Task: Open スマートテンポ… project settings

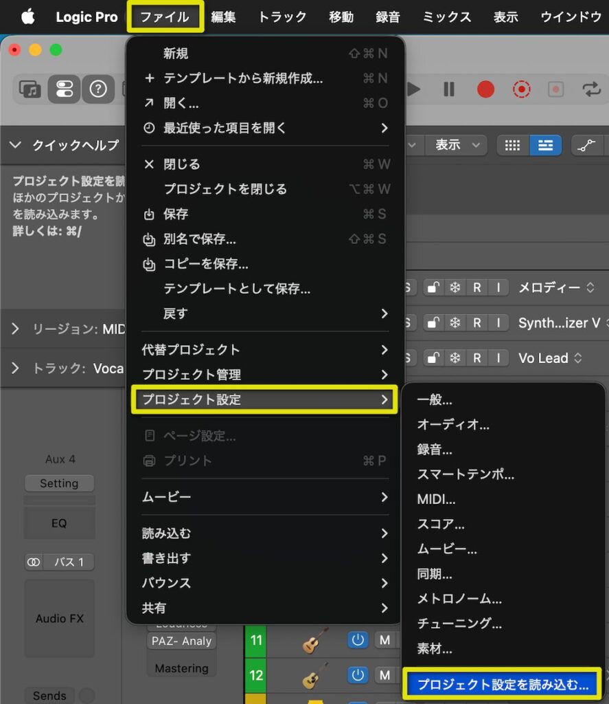Action: click(x=503, y=474)
